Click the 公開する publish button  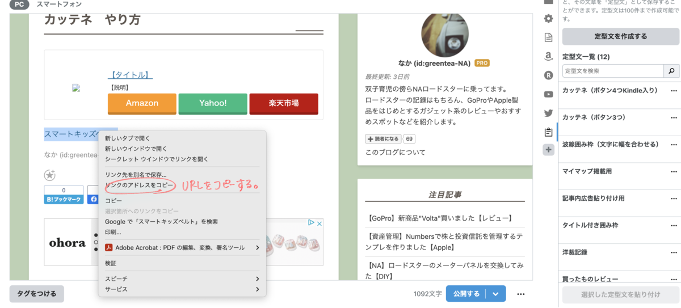tap(466, 294)
